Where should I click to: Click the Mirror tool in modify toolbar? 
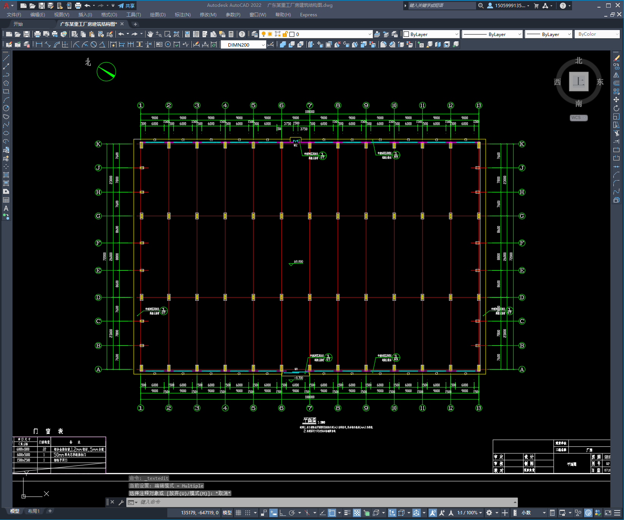click(616, 75)
